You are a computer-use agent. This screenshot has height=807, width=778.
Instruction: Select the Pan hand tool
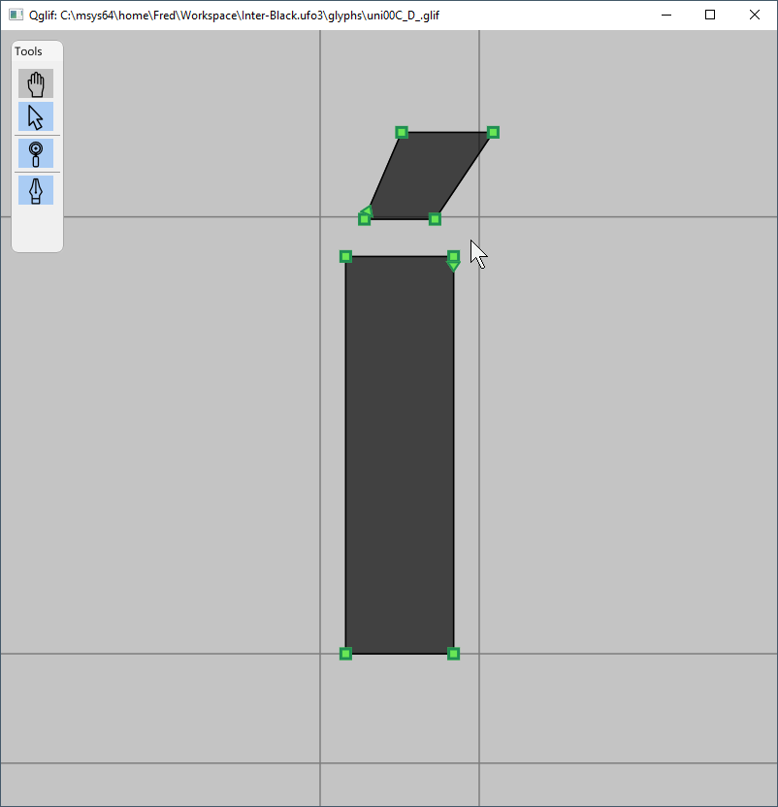click(36, 83)
